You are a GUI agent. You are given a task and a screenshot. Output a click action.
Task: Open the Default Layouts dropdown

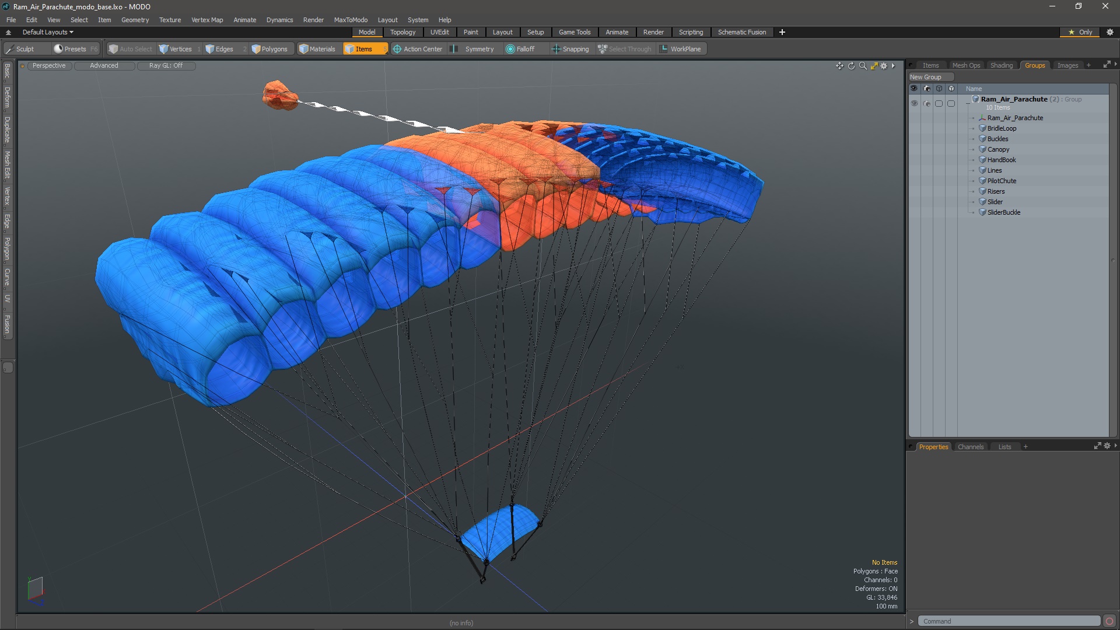48,32
